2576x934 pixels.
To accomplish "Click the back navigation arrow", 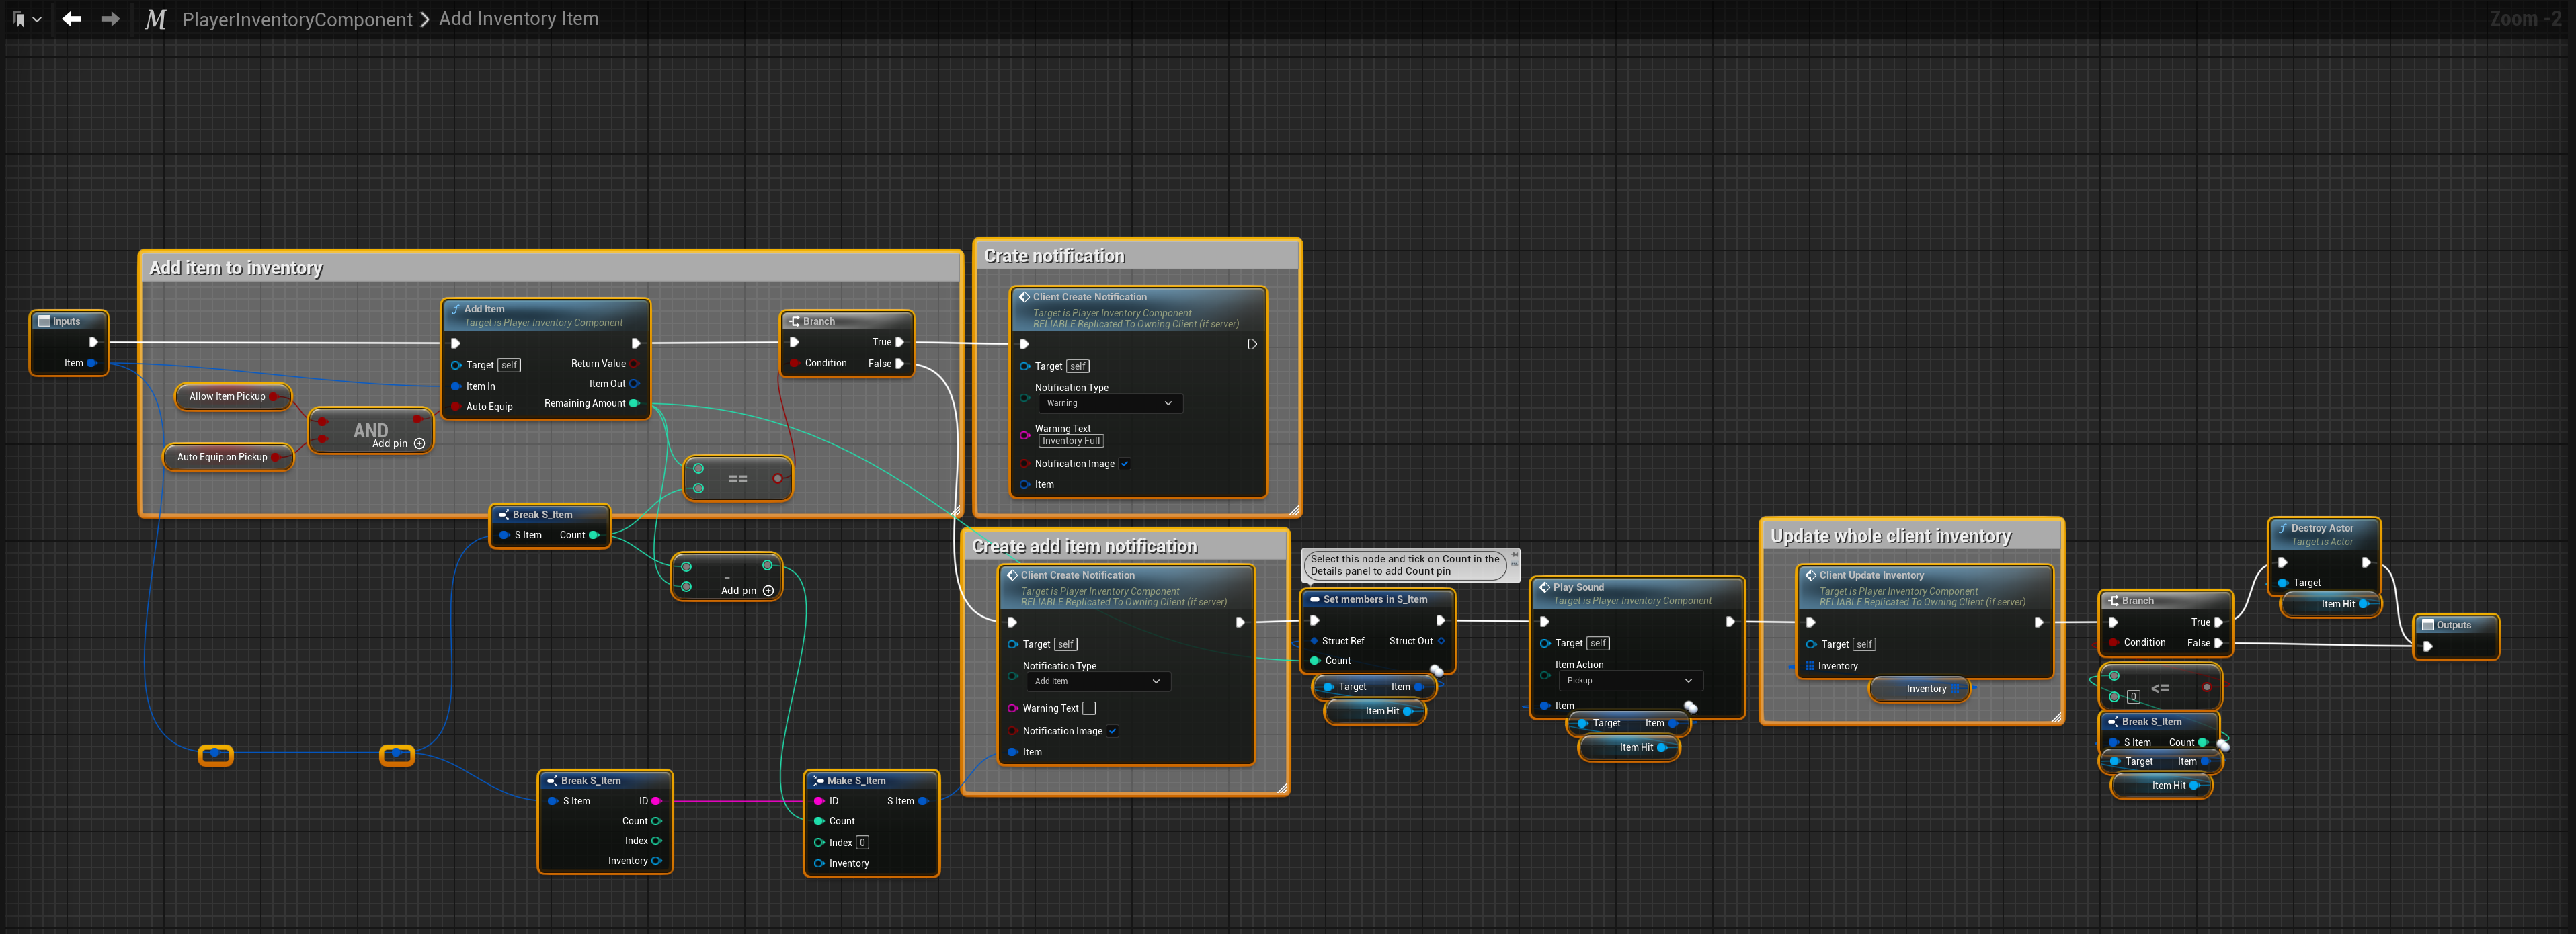I will [x=71, y=19].
